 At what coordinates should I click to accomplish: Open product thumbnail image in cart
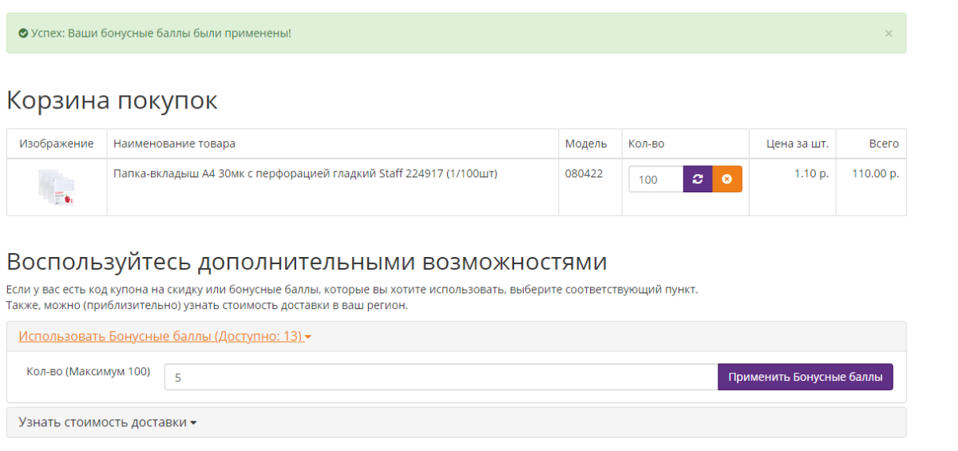[x=57, y=187]
